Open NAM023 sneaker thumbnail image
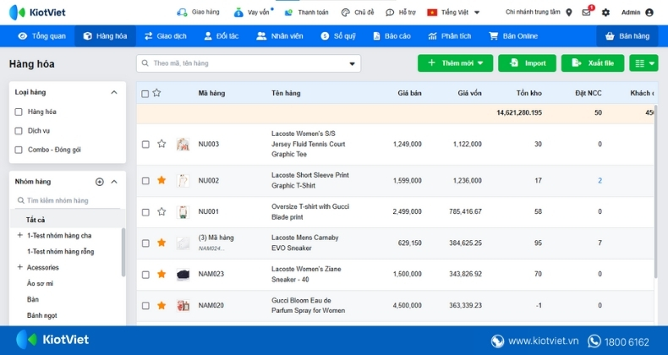The height and width of the screenshot is (355, 668). pyautogui.click(x=183, y=275)
